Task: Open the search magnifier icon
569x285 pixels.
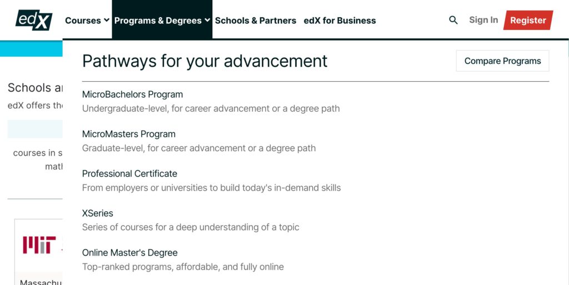Action: pyautogui.click(x=453, y=20)
